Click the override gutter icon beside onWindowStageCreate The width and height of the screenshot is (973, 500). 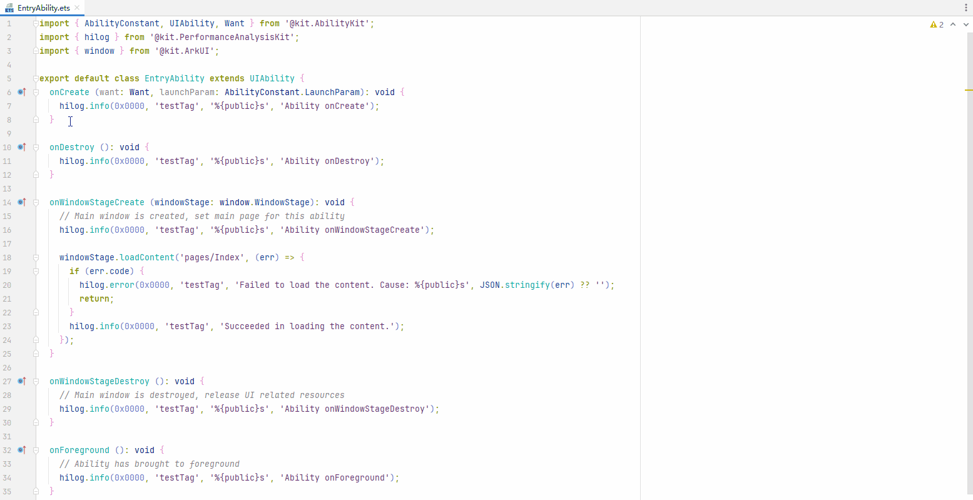pyautogui.click(x=22, y=202)
